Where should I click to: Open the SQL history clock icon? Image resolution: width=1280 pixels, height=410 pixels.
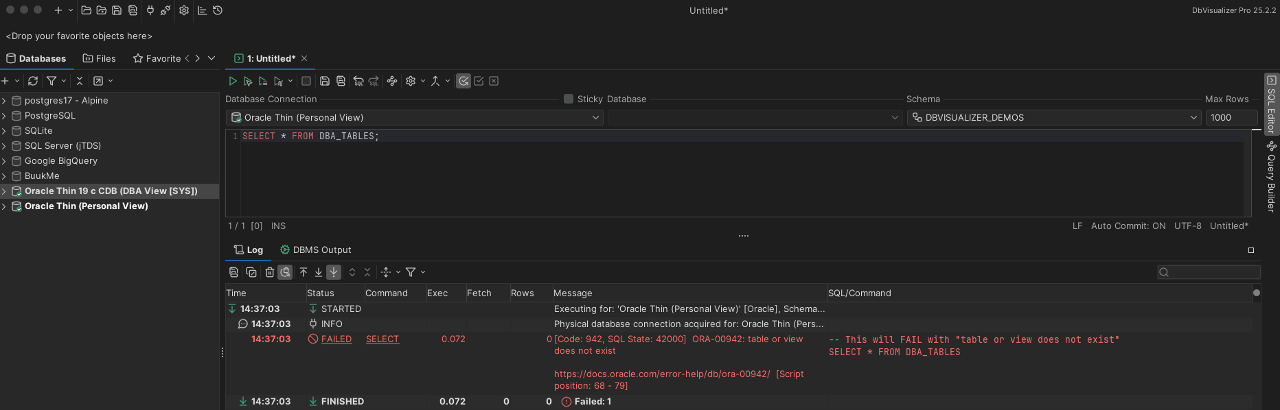218,10
